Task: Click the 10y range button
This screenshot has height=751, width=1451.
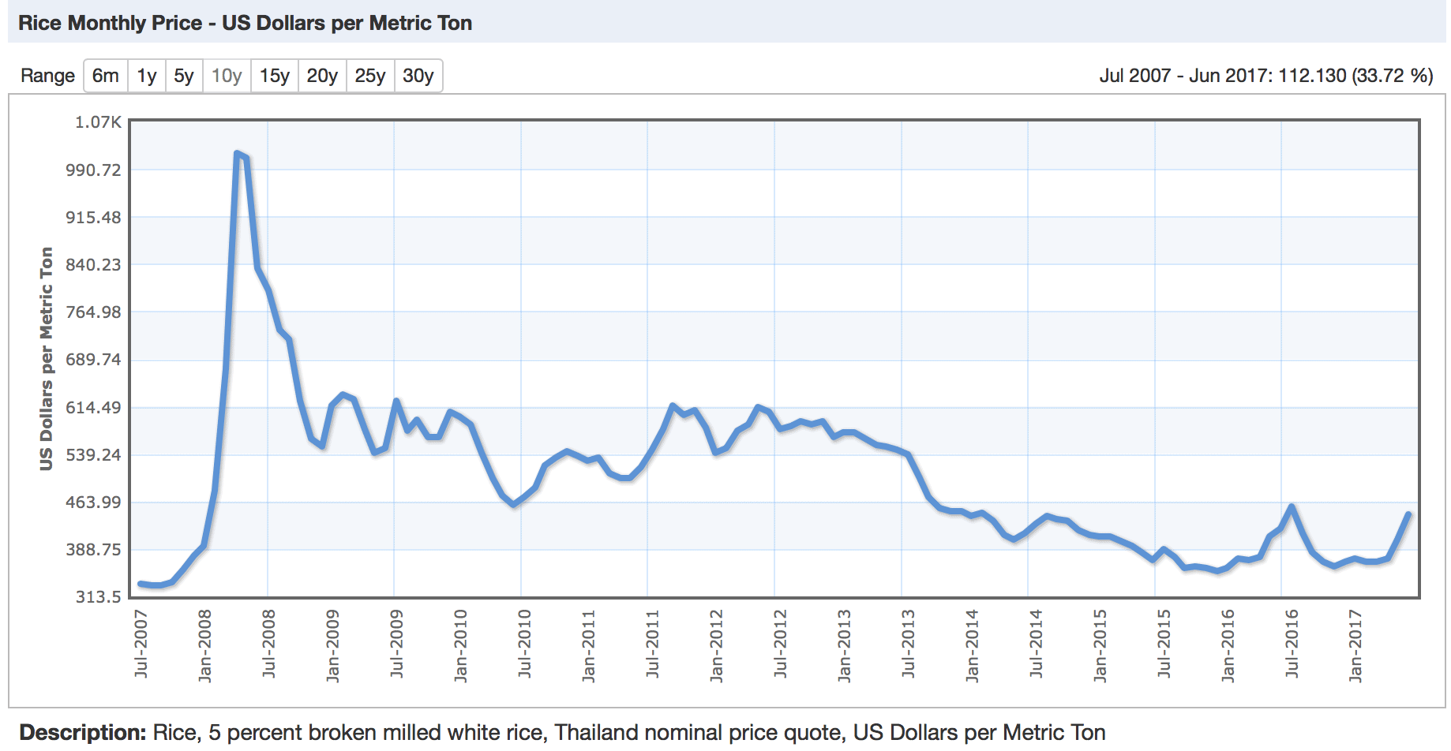Action: (227, 76)
